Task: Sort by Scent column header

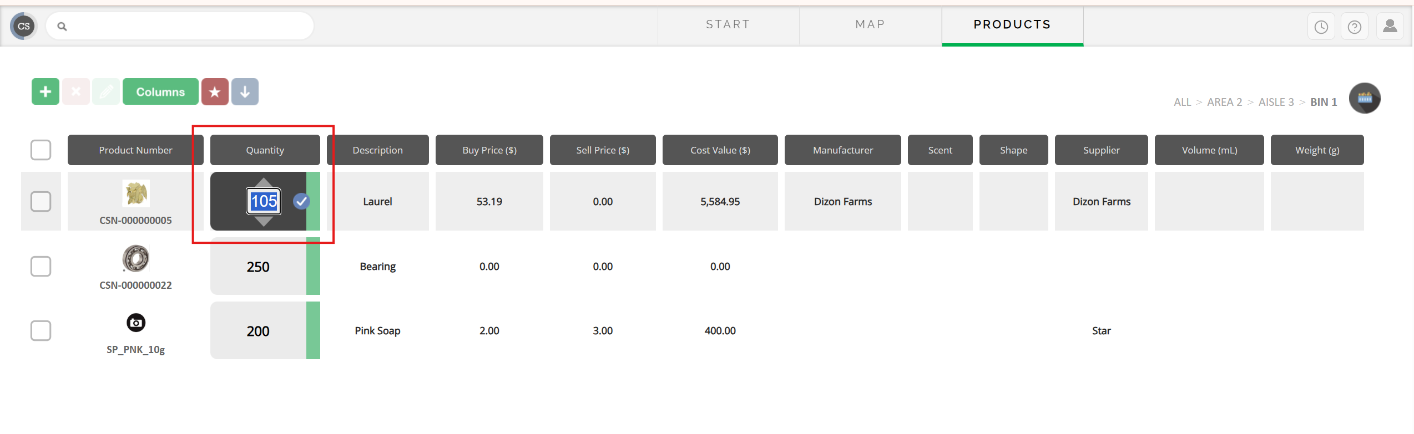Action: point(940,150)
